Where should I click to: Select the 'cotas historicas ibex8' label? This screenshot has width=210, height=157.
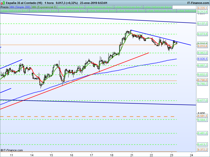coord(102,11)
